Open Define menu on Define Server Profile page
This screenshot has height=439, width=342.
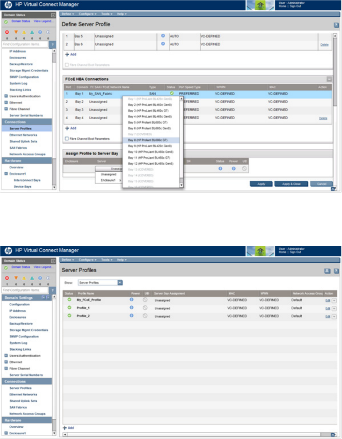point(68,14)
